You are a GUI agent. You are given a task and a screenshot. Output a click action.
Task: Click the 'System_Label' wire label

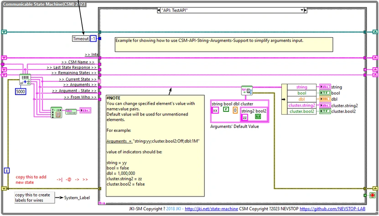(77, 198)
